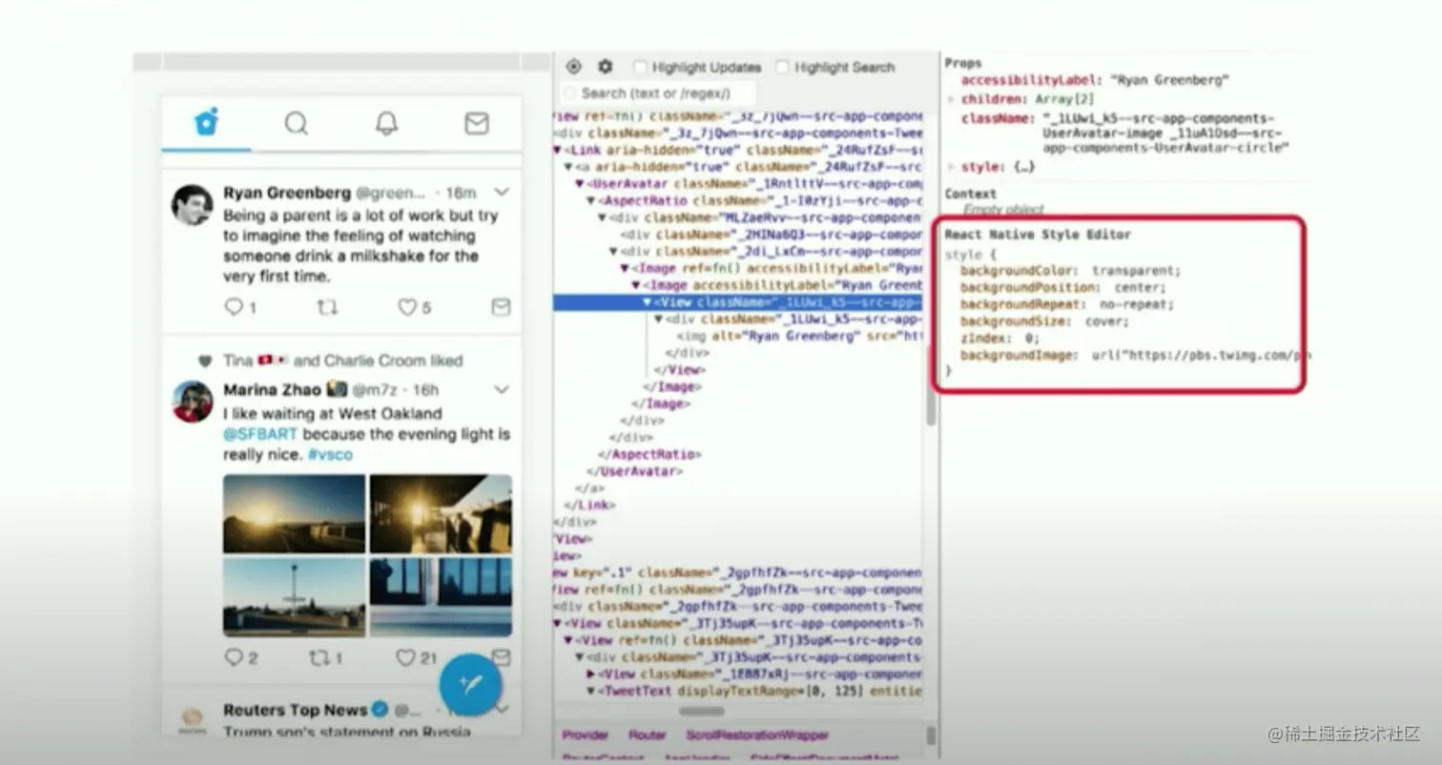Retweet Ryan Greenberg's milkshake tweet
Viewport: 1442px width, 765px height.
click(x=327, y=307)
